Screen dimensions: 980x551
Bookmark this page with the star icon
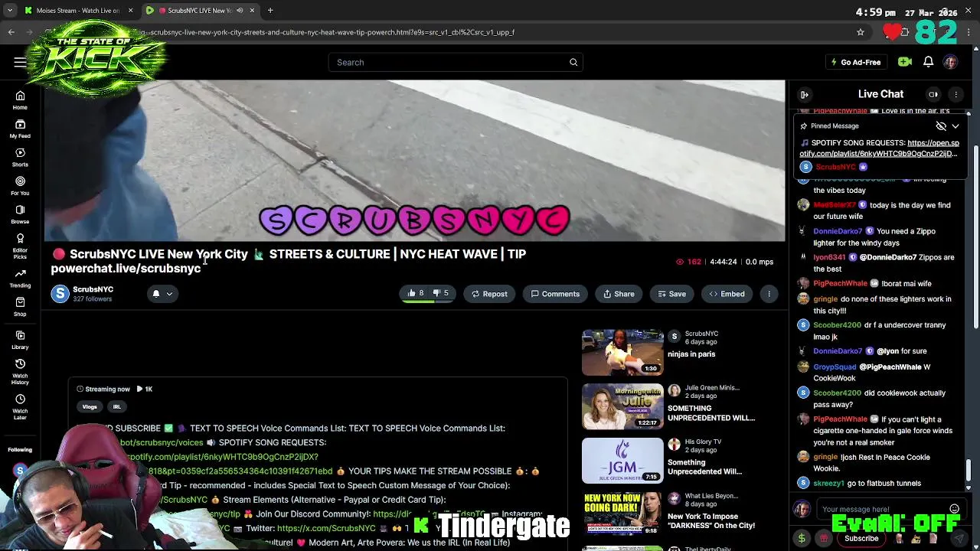tap(861, 32)
